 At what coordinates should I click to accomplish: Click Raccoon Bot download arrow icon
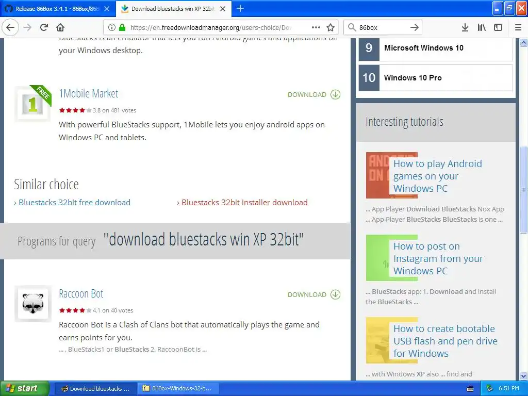[x=335, y=294]
